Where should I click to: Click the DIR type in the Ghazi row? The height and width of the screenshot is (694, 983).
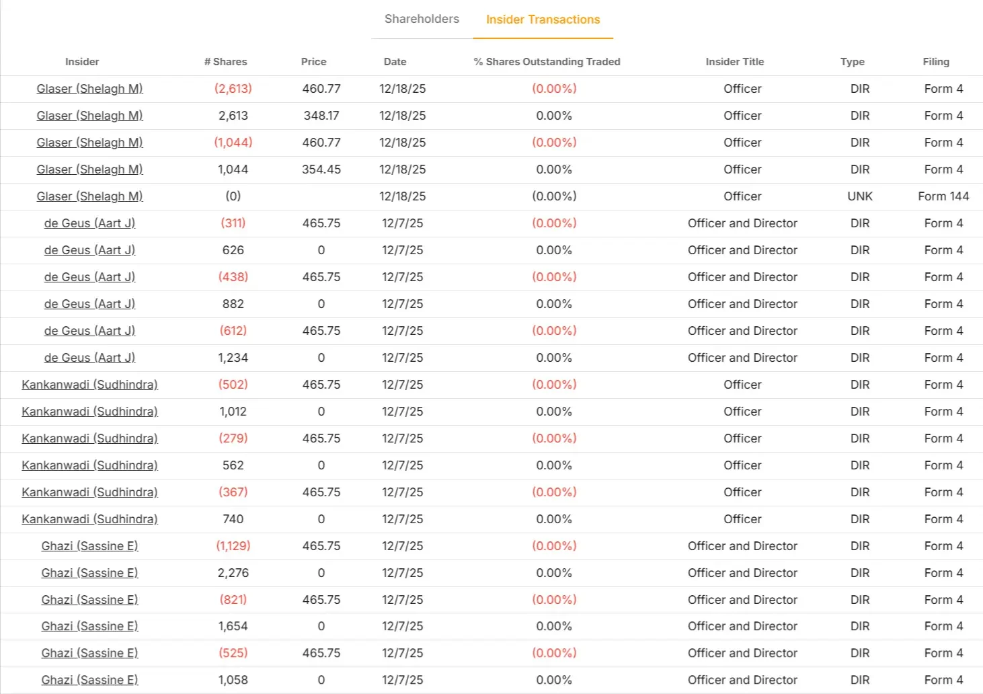coord(859,545)
